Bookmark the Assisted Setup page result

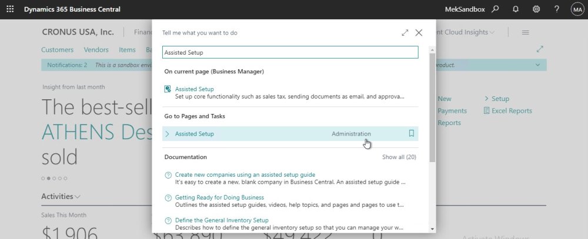click(x=412, y=134)
